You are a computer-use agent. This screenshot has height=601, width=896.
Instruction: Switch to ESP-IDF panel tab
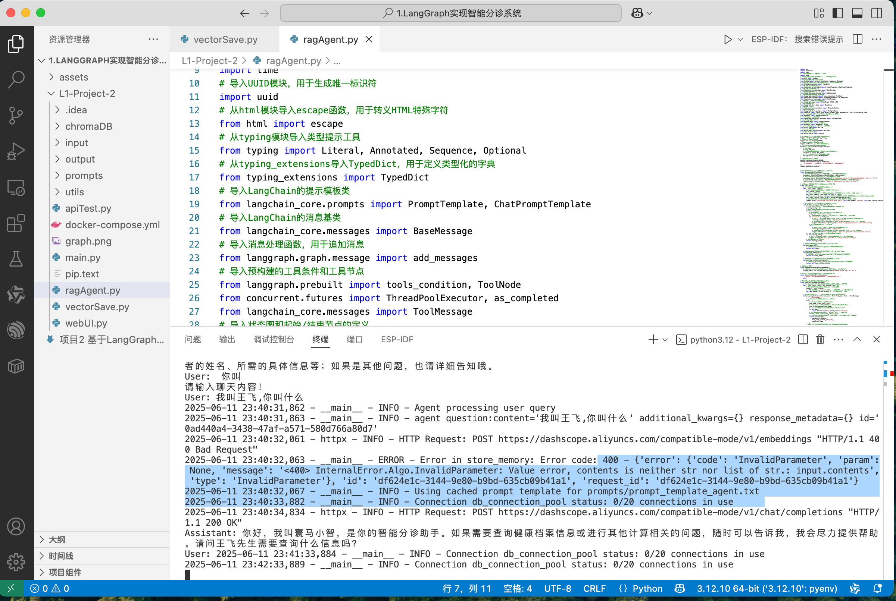click(397, 339)
